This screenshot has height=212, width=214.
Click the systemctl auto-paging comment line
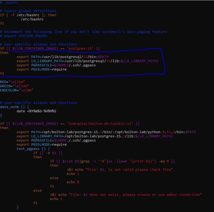coord(84,32)
